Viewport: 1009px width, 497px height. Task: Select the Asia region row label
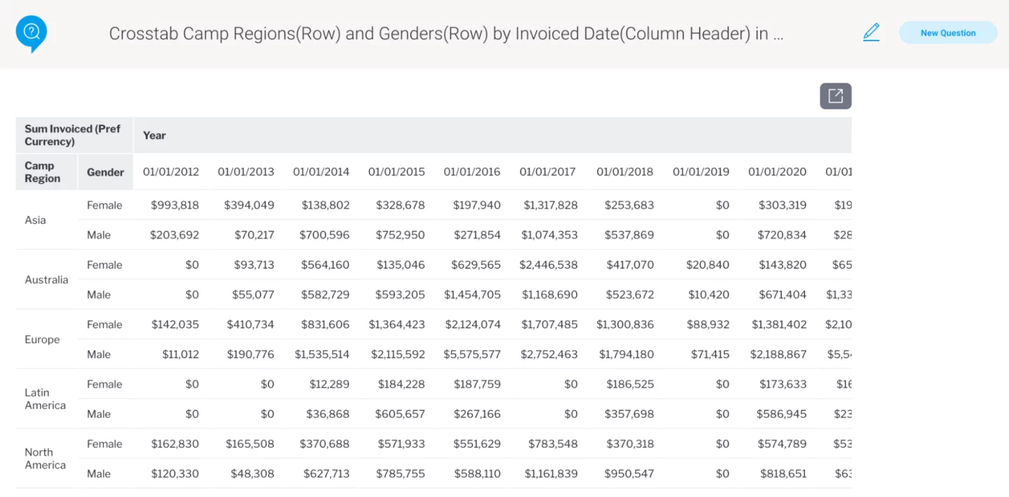tap(35, 220)
